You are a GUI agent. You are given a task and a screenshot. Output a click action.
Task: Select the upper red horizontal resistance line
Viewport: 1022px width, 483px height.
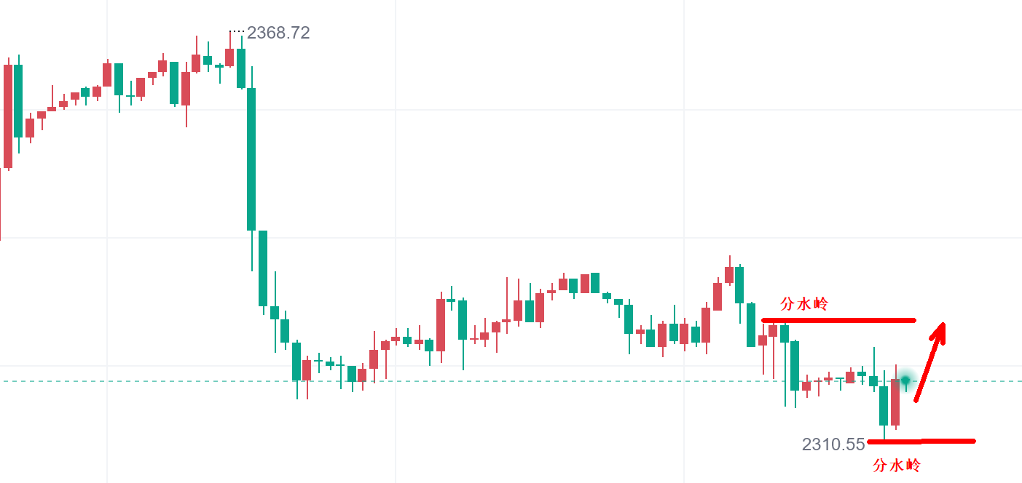coord(838,320)
